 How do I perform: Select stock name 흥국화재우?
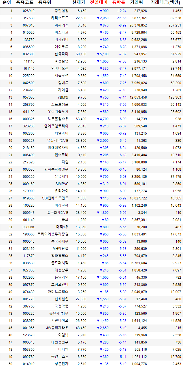coord(60,242)
